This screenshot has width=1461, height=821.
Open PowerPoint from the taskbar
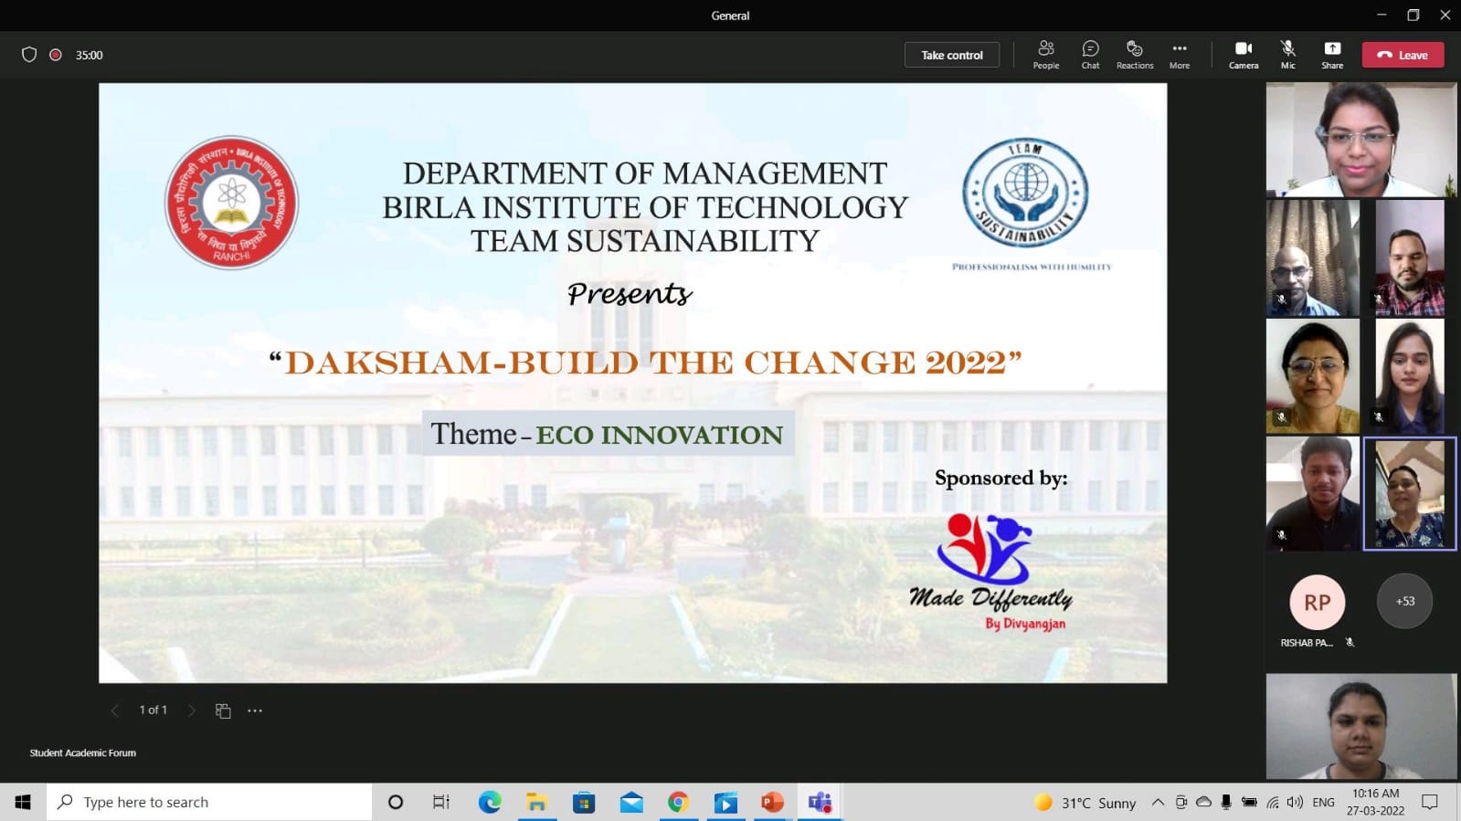click(x=772, y=802)
